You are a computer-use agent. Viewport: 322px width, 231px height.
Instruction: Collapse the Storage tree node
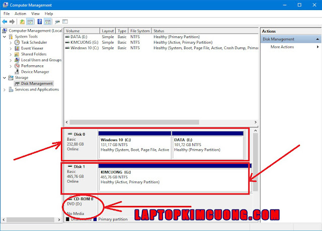(x=5, y=78)
